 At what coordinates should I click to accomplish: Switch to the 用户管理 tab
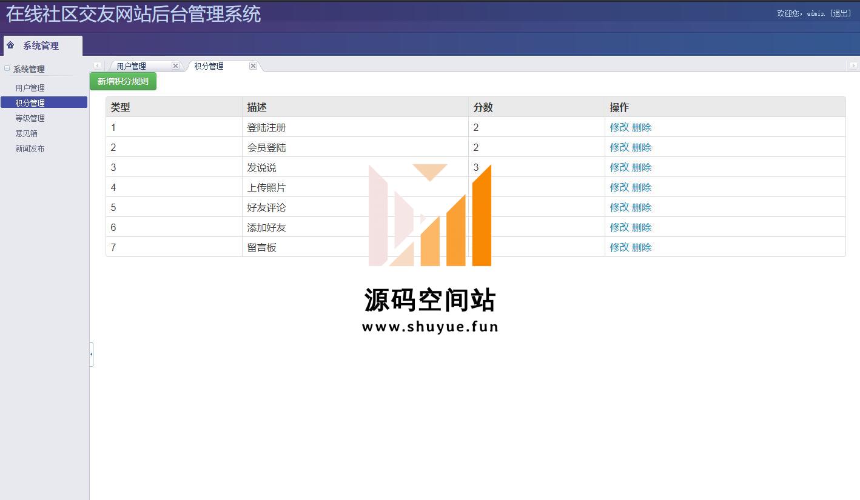pos(132,66)
